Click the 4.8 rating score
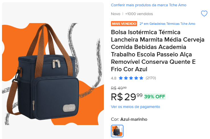The width and height of the screenshot is (210, 139). click(x=114, y=78)
